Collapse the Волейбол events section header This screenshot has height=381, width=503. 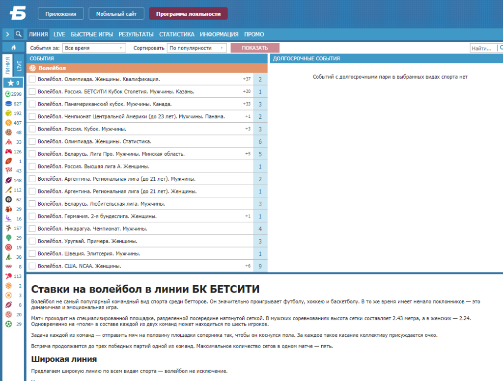tap(147, 68)
